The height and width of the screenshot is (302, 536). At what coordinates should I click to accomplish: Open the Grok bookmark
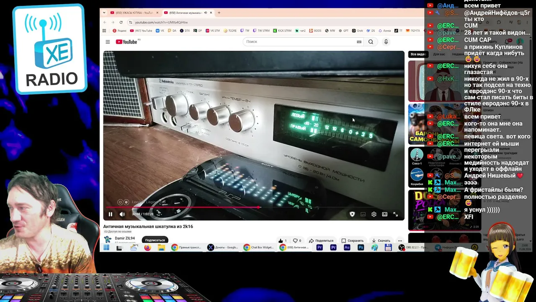point(358,31)
